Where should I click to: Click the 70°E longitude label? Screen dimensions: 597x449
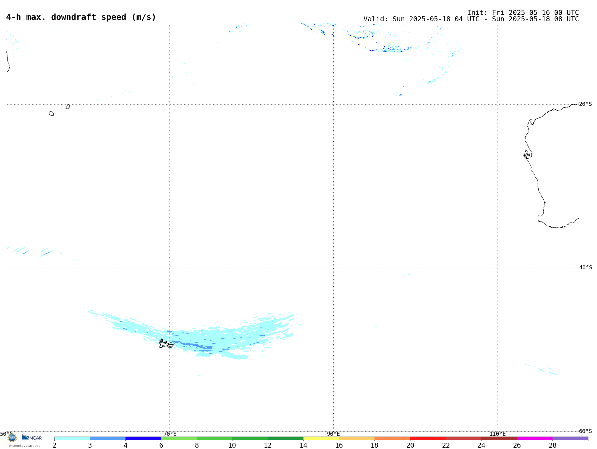tap(170, 434)
